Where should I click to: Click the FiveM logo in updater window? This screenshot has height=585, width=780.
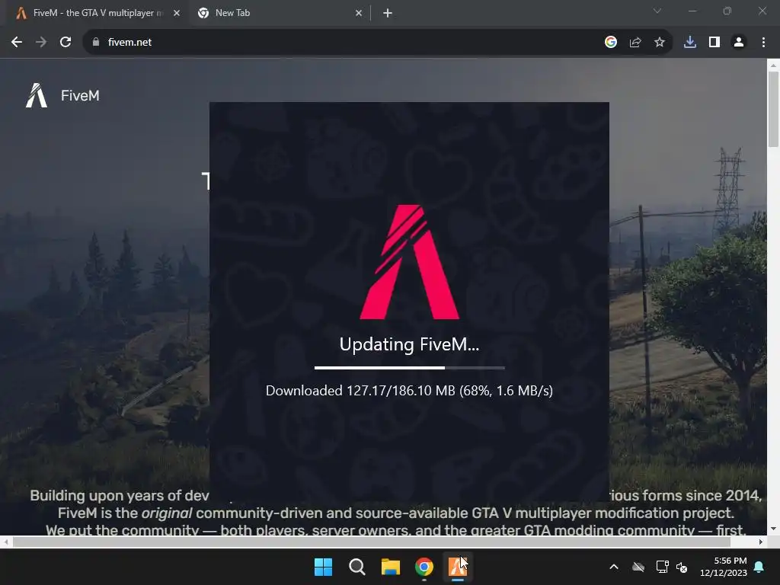(x=409, y=262)
